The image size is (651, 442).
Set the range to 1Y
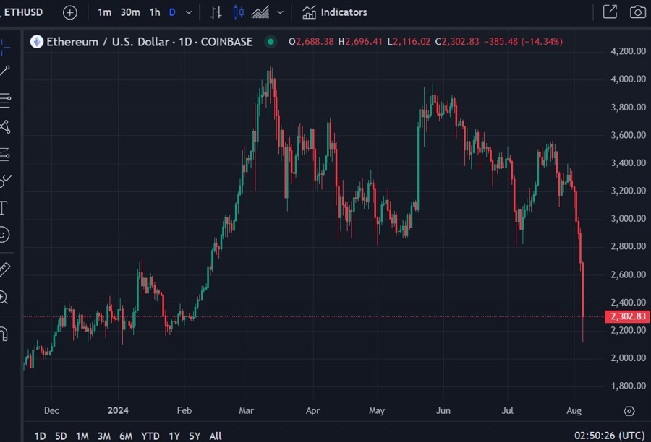coord(174,436)
